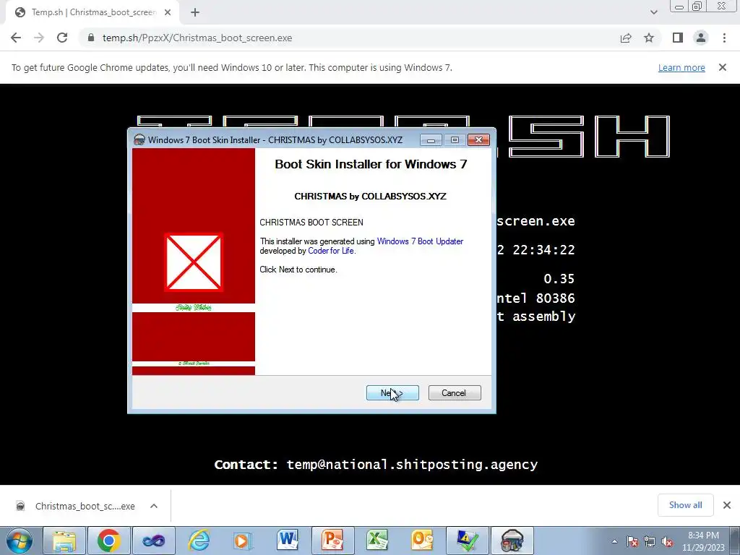Close the downloads bar
Screen dimensions: 740x555
click(x=727, y=505)
